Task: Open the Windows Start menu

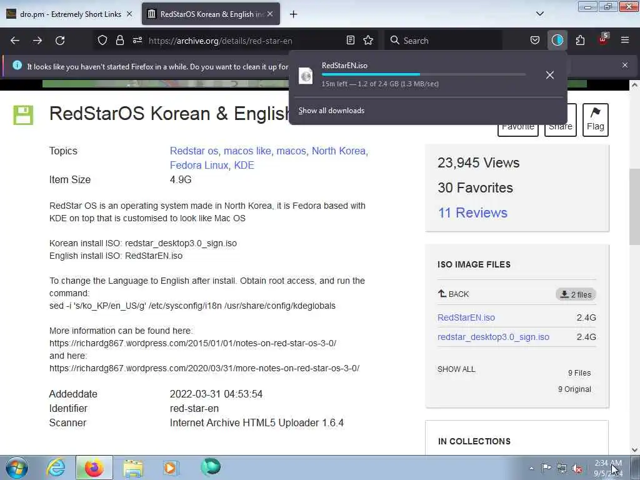Action: [17, 468]
